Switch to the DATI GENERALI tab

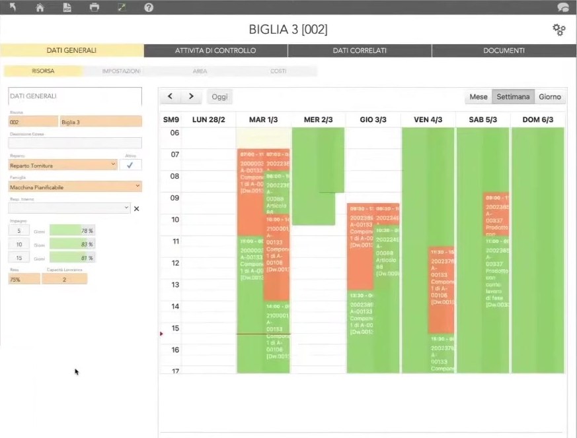(x=72, y=50)
